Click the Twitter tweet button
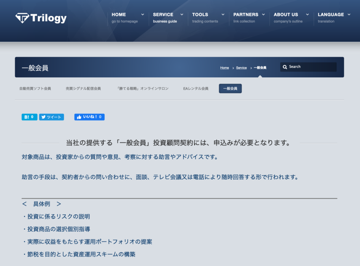360x266 pixels. 51,117
